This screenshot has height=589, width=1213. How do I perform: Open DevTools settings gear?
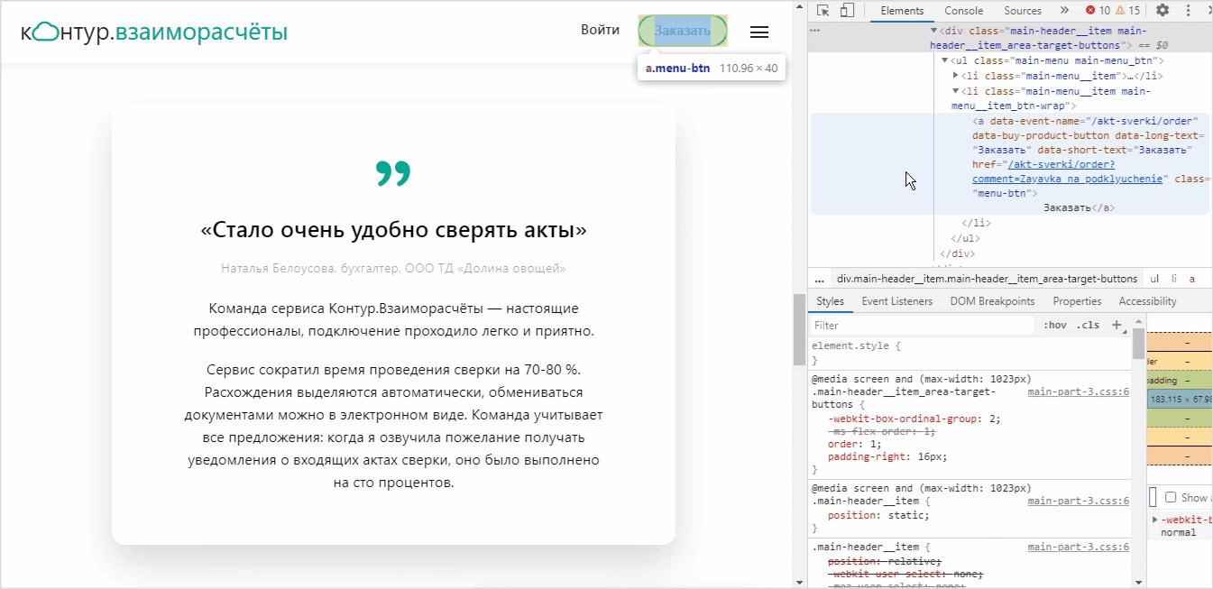(x=1162, y=11)
